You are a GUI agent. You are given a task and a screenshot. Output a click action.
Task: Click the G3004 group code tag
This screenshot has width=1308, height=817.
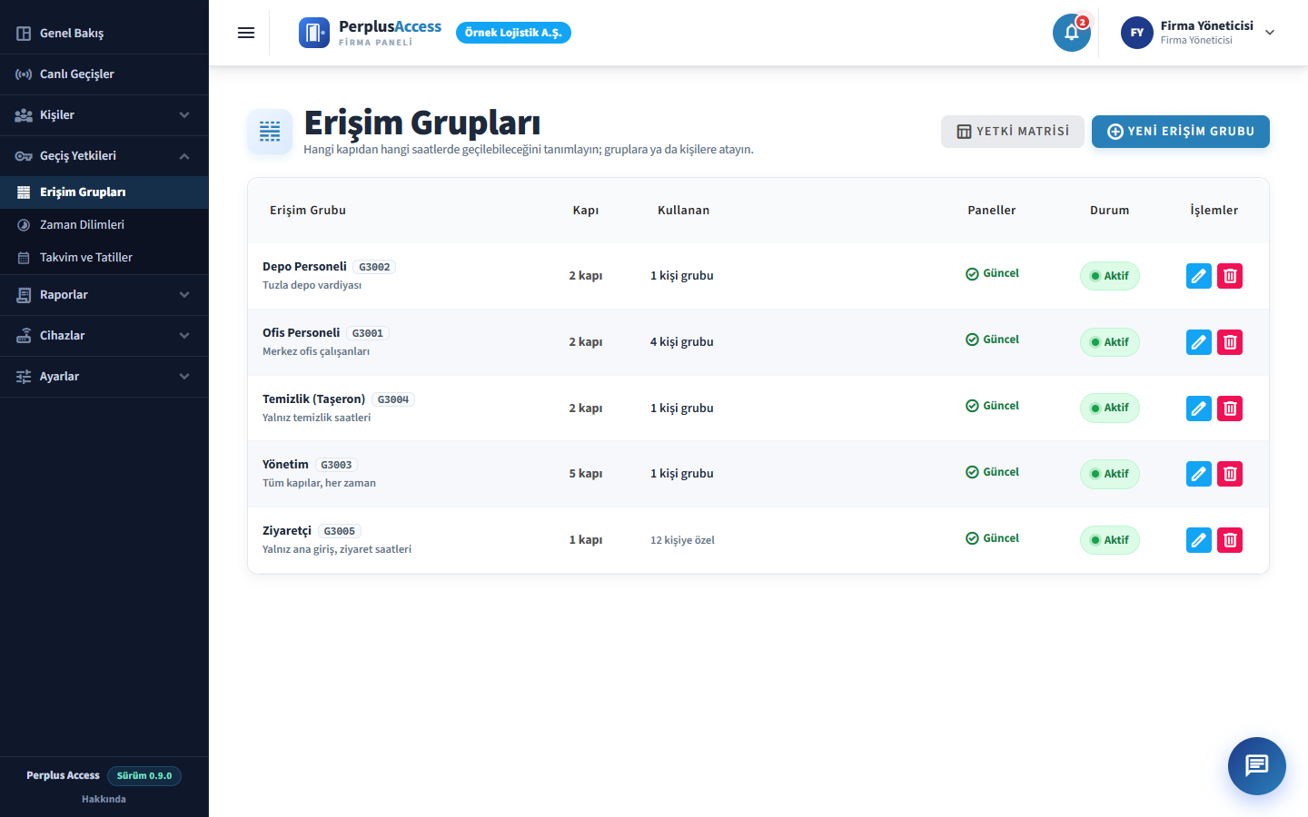click(x=393, y=399)
